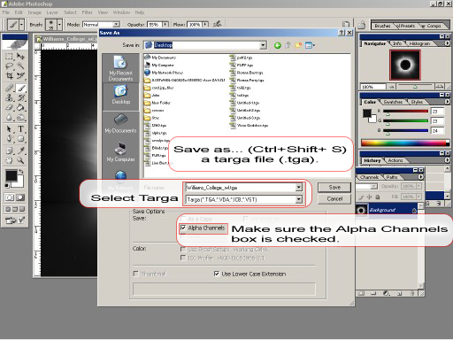Viewport: 453px width, 340px height.
Task: Open the Targa format dropdown
Action: click(x=299, y=199)
